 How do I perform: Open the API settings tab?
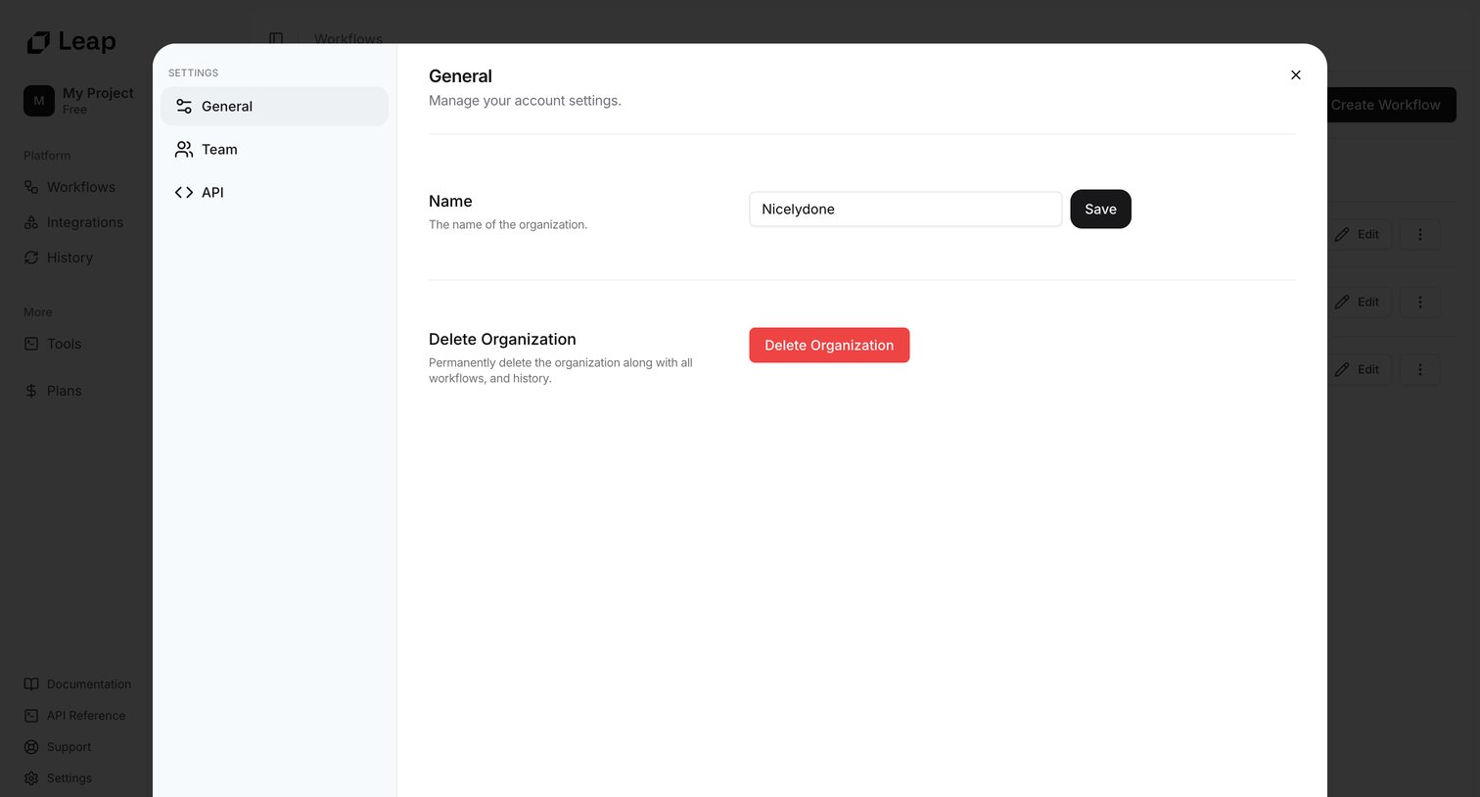coord(274,192)
